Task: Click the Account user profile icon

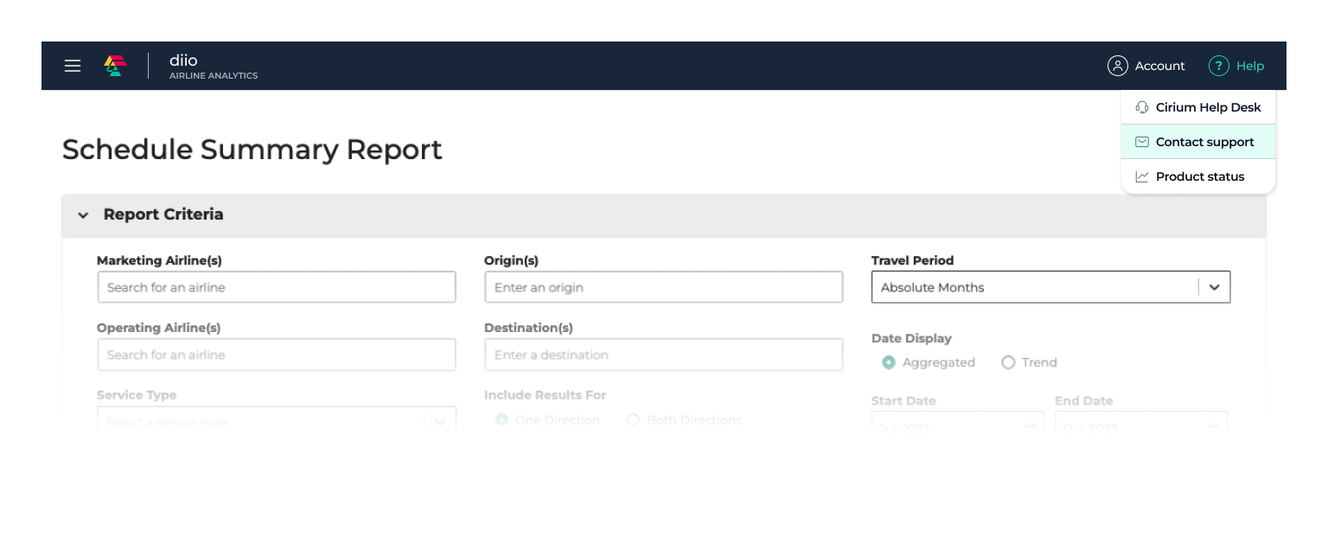Action: [x=1117, y=66]
